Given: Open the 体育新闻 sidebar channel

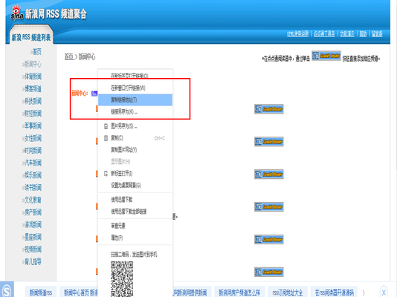Looking at the screenshot, I should [32, 76].
